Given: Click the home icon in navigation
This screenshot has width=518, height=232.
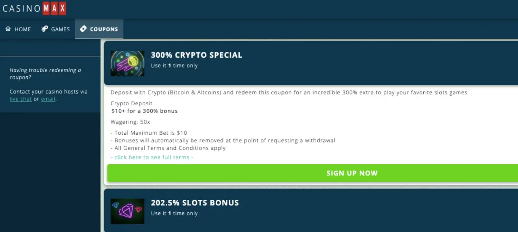Looking at the screenshot, I should point(8,29).
